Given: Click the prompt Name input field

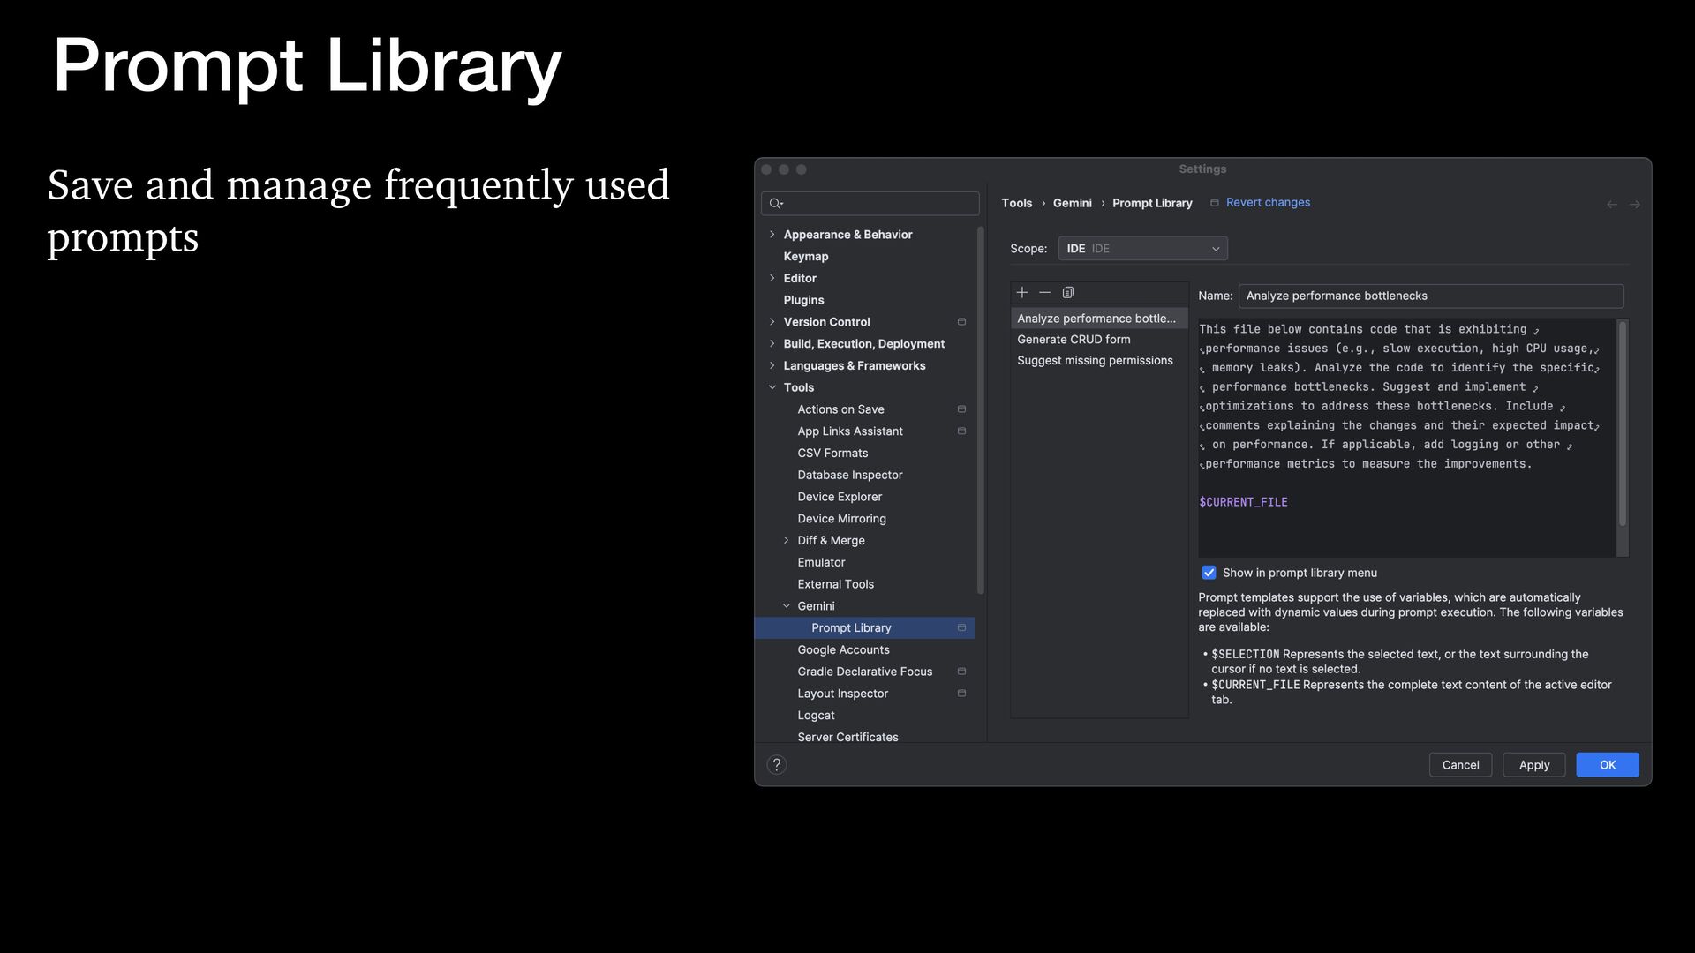Looking at the screenshot, I should tap(1430, 296).
